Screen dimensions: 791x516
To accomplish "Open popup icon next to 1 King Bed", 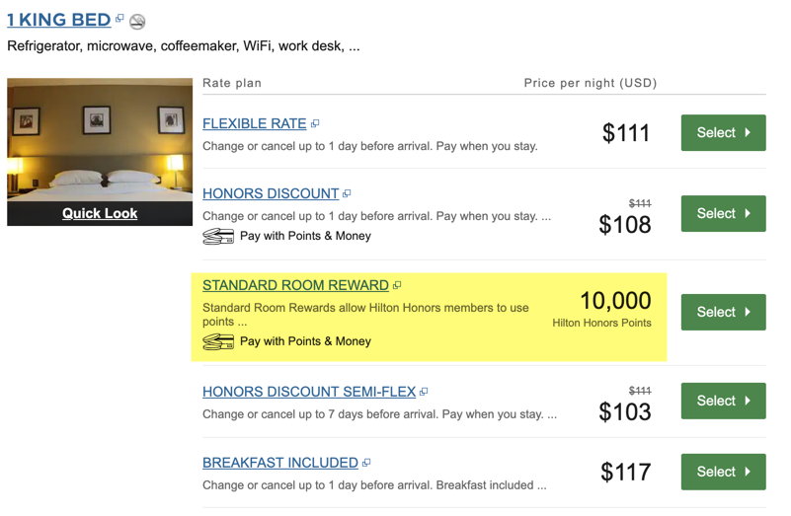I will [119, 18].
